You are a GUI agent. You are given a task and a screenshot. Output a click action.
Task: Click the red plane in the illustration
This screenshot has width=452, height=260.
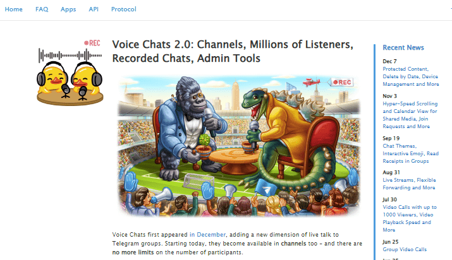(311, 82)
